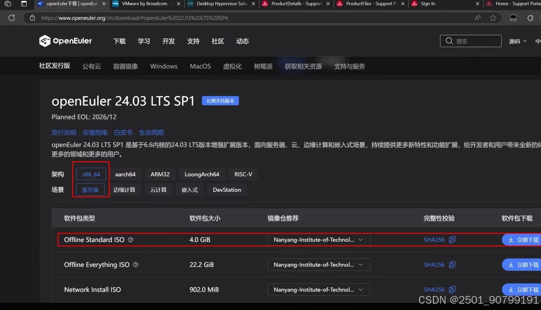Click the browser refresh icon
The image size is (541, 310).
[12, 18]
